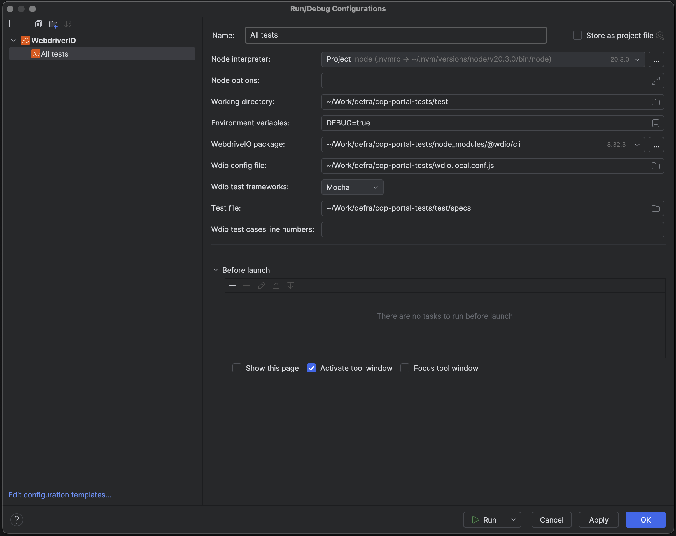The height and width of the screenshot is (536, 676).
Task: Collapse the WebdriverIO tree node
Action: 13,40
